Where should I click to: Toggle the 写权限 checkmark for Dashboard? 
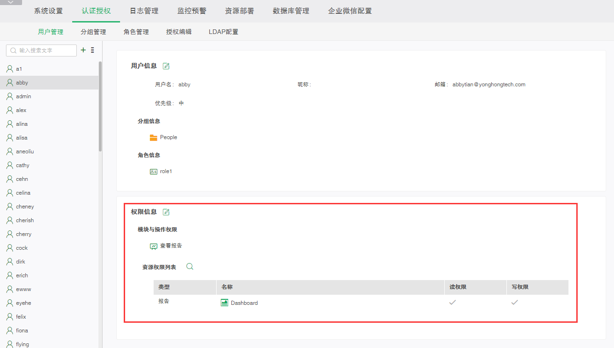(x=515, y=303)
